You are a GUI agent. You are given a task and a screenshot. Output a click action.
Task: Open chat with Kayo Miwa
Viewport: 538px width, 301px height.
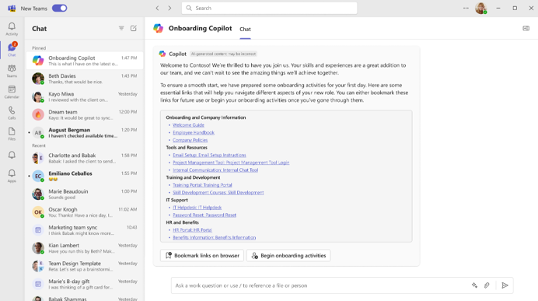[x=85, y=96]
